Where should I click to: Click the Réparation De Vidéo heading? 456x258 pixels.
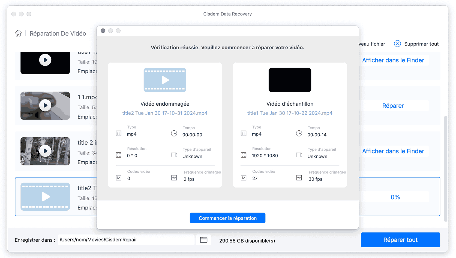[58, 33]
